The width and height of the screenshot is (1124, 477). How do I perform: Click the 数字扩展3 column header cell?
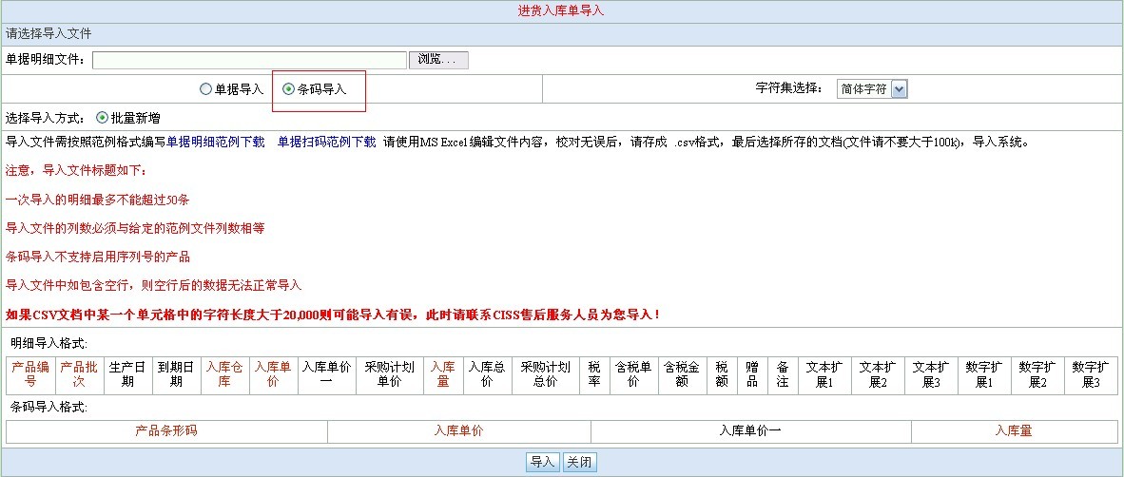coord(1090,374)
